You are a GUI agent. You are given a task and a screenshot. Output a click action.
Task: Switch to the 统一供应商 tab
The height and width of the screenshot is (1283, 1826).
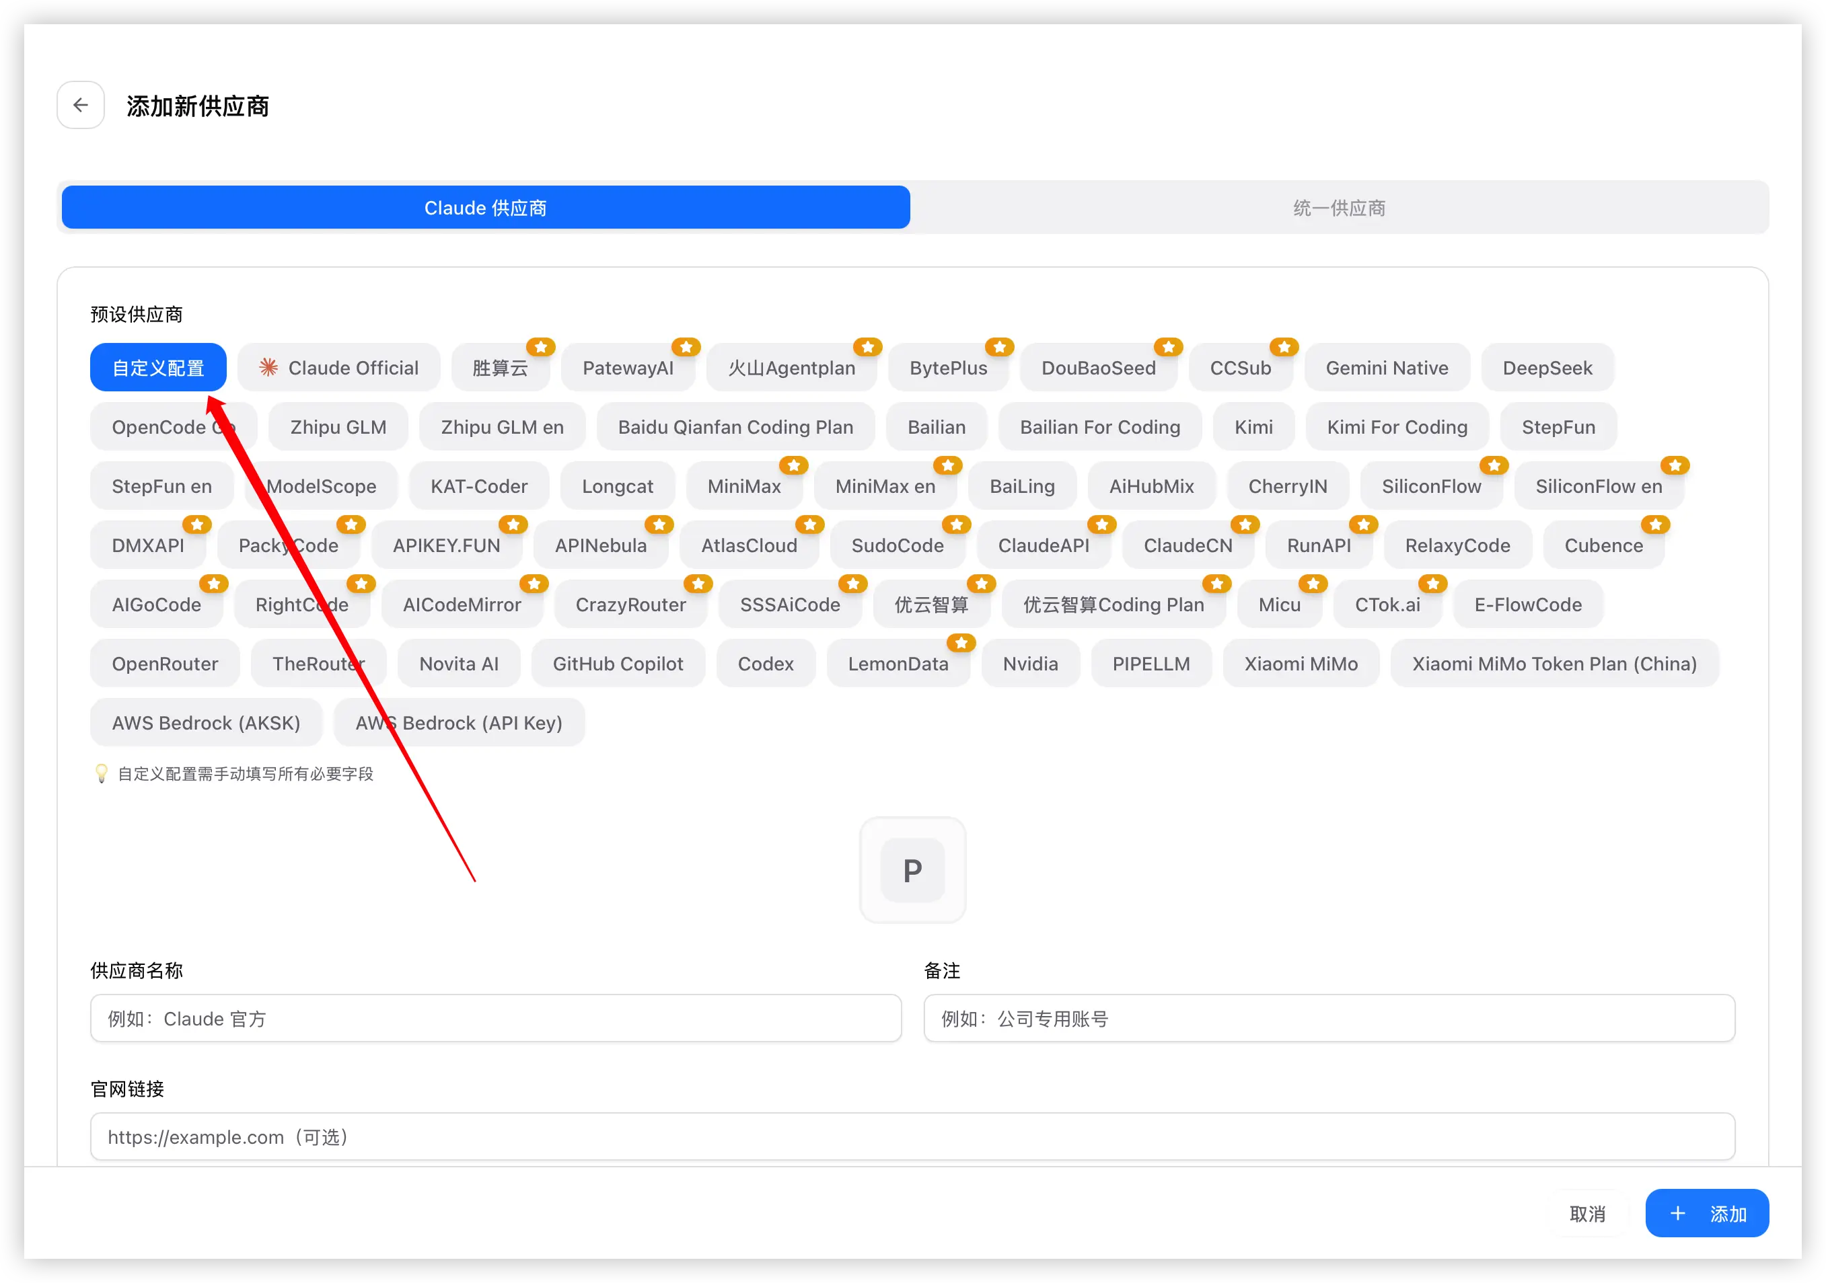tap(1340, 208)
